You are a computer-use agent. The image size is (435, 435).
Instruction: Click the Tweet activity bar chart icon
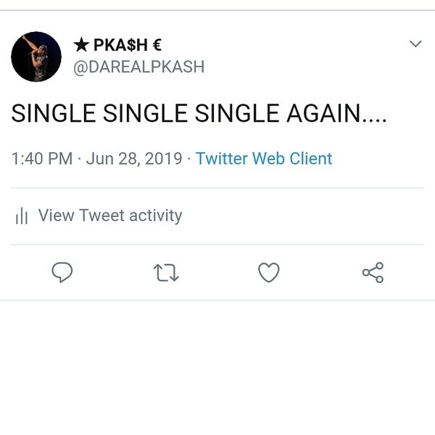click(22, 216)
